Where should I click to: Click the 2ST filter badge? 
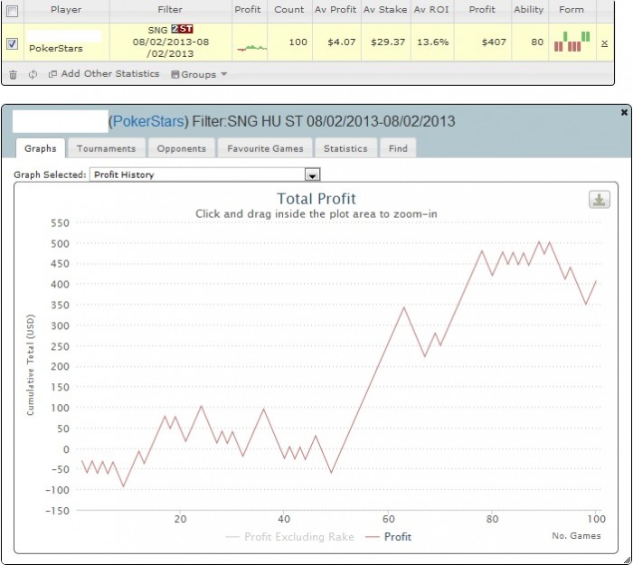coord(182,29)
